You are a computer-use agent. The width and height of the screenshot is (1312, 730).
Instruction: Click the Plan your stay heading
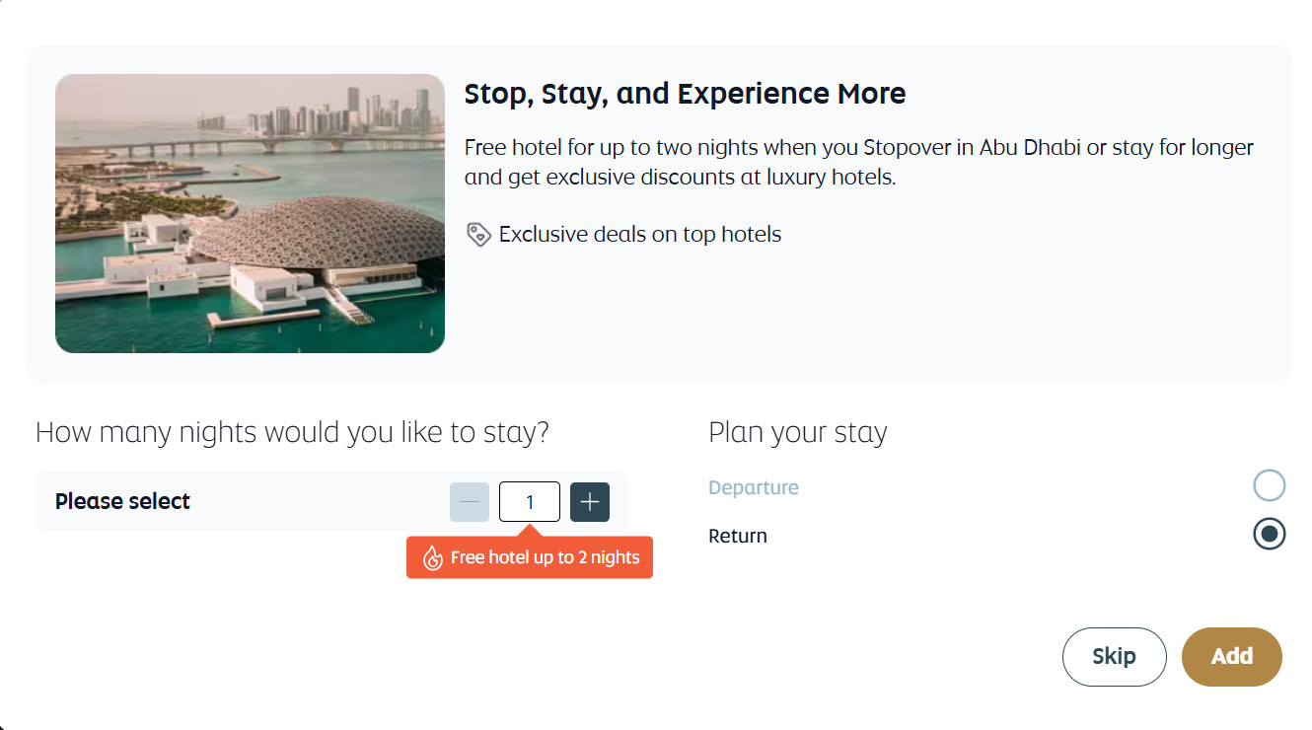pyautogui.click(x=797, y=432)
